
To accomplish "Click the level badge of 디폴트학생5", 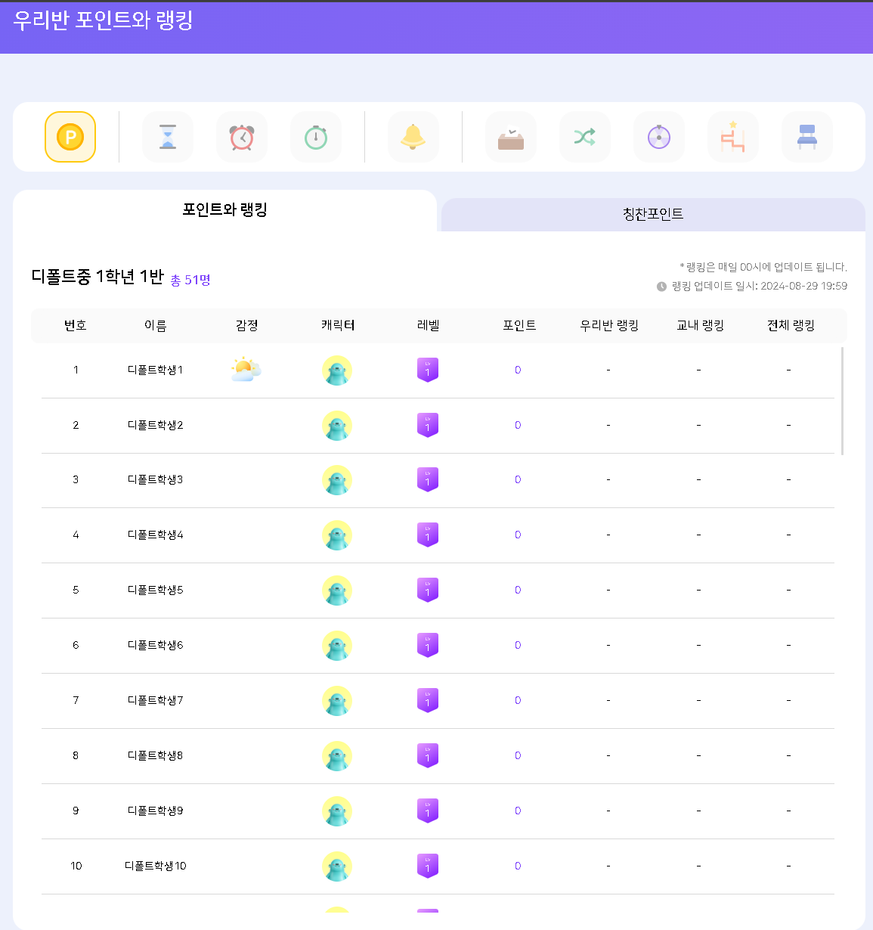I will pyautogui.click(x=428, y=590).
